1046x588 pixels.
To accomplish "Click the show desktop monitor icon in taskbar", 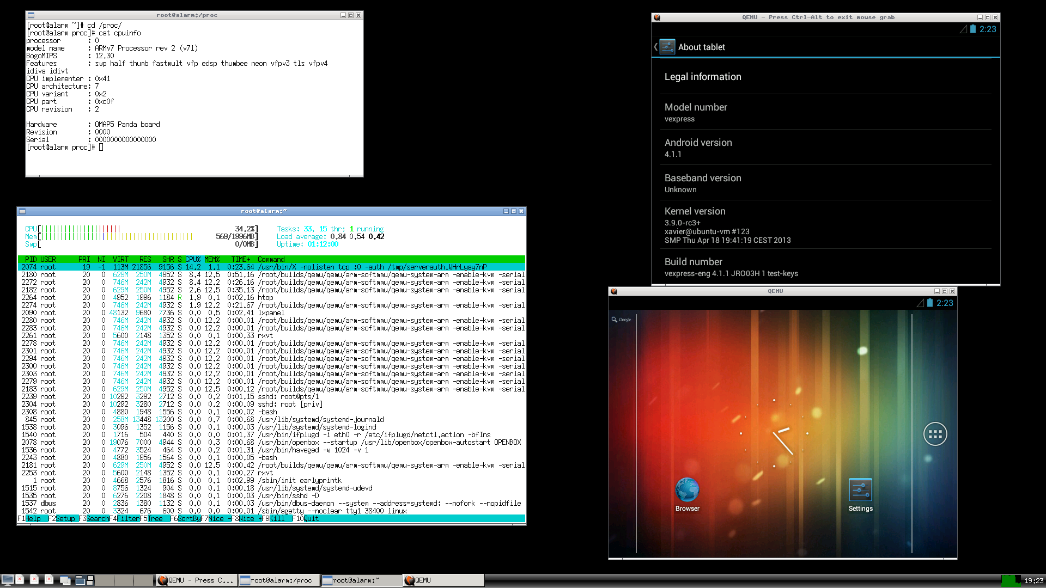I will (7, 580).
